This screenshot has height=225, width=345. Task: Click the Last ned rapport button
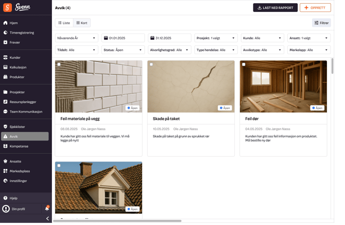click(x=275, y=8)
